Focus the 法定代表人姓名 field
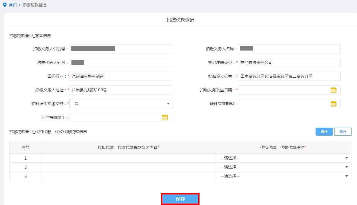357x205 pixels. coord(121,63)
